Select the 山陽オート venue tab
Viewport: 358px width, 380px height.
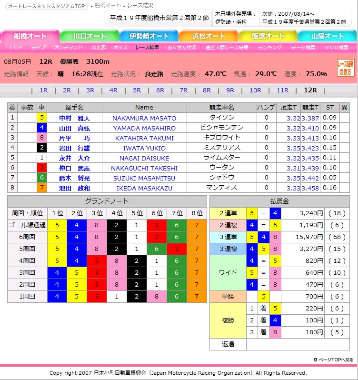pos(328,36)
